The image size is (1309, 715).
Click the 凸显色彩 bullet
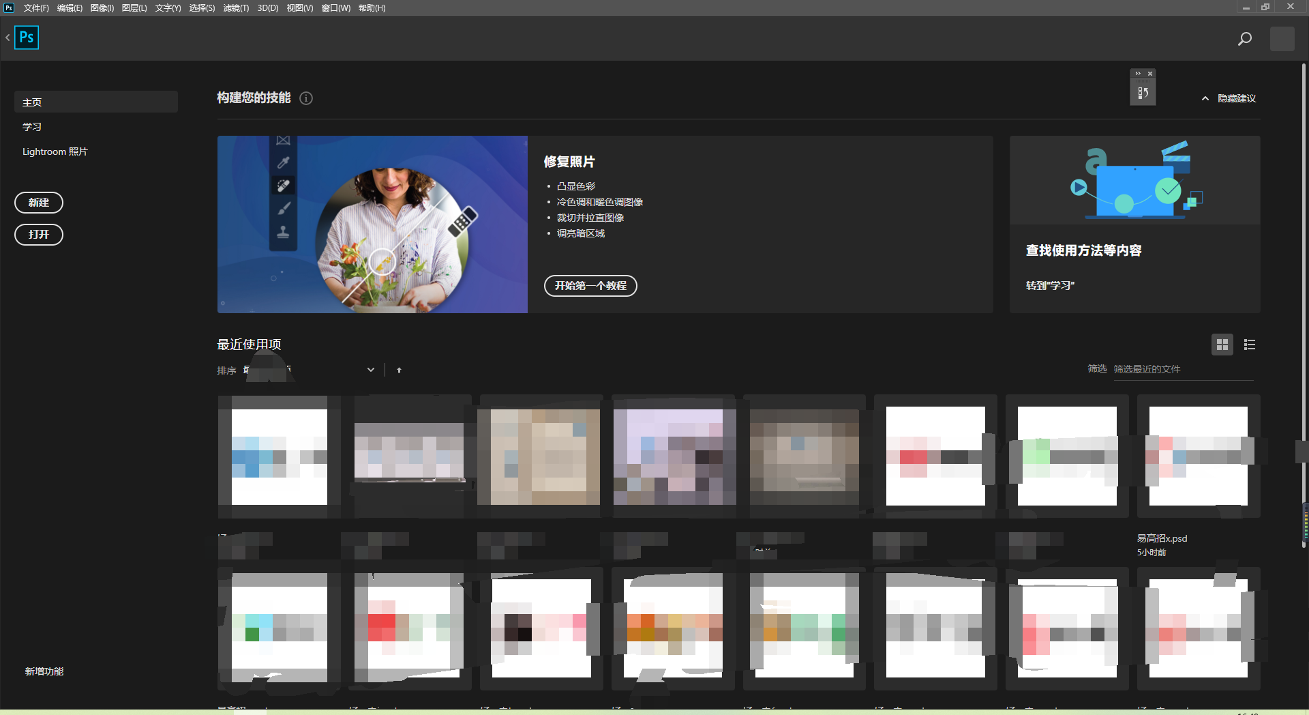[576, 186]
